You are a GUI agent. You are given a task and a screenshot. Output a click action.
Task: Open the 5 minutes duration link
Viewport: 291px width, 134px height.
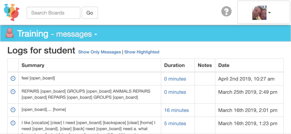pyautogui.click(x=175, y=124)
